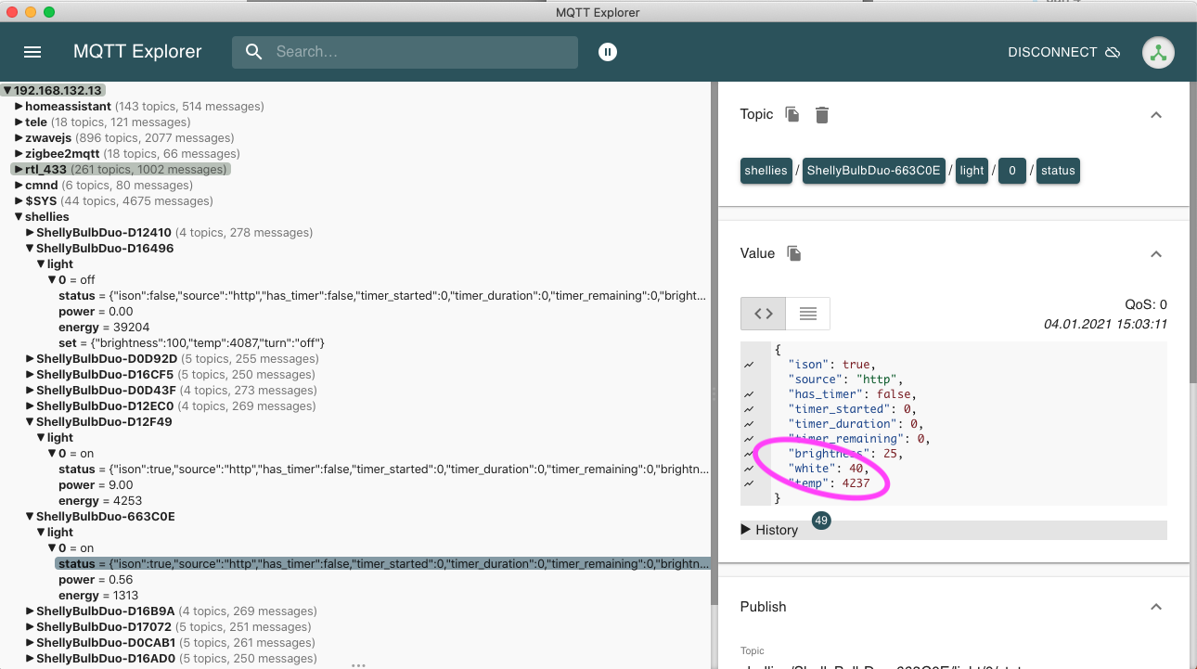Collapse the Publish panel
The image size is (1197, 669).
1155,607
